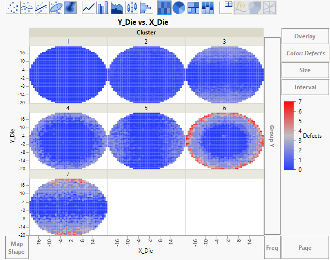Image resolution: width=330 pixels, height=260 pixels.
Task: Click the Freq zone button
Action: coord(272,248)
